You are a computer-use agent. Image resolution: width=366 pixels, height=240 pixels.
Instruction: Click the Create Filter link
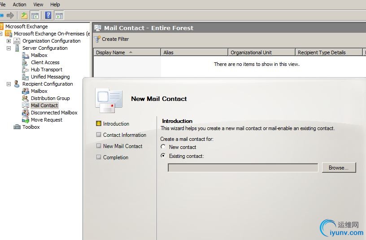click(x=115, y=39)
